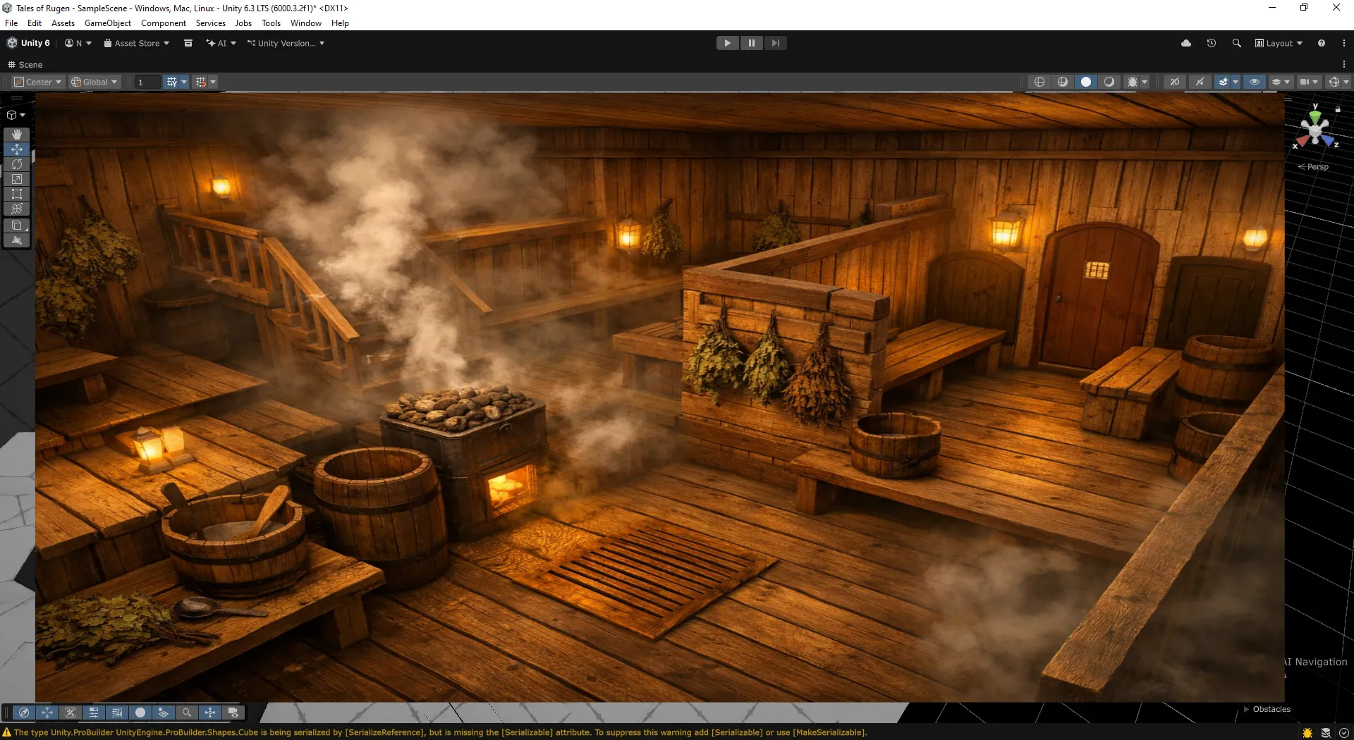Select the Hand view tool

click(x=17, y=134)
